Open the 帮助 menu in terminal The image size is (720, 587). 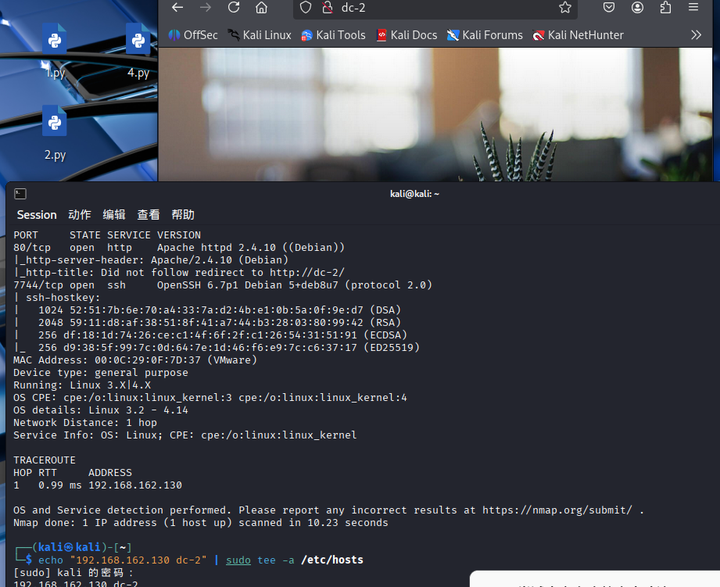point(183,215)
